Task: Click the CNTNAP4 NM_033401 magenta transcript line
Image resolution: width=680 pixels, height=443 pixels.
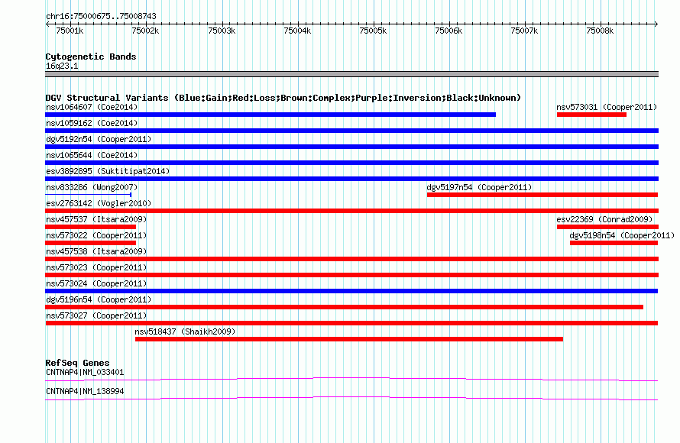Action: 351,380
